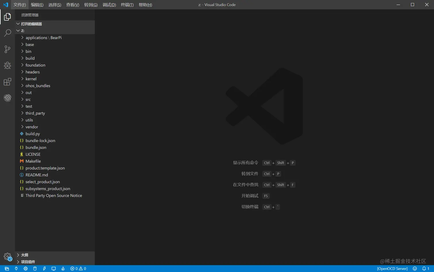Screen dimensions: 434x272
Task: Open the 编辑(E) menu
Action: click(x=37, y=5)
